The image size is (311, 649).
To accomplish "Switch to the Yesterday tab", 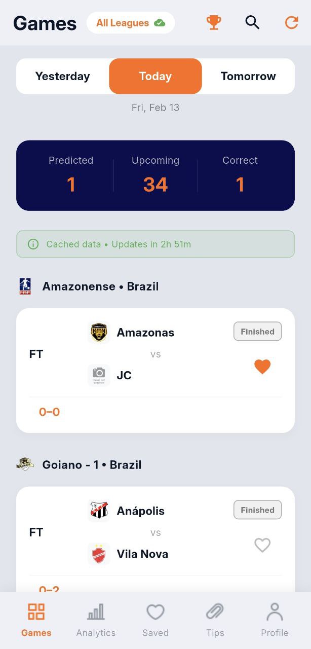I will [62, 77].
